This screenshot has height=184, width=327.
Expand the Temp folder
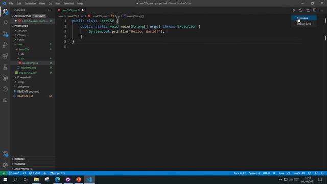[20, 82]
